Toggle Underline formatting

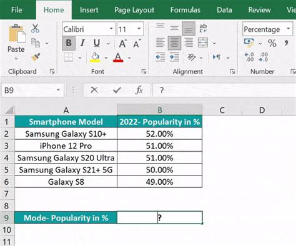click(97, 43)
